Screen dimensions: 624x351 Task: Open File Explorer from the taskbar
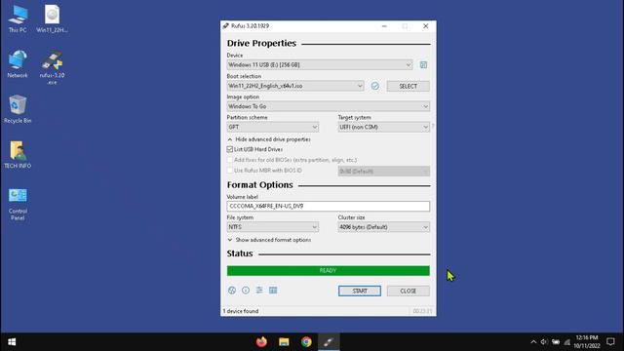pos(284,342)
